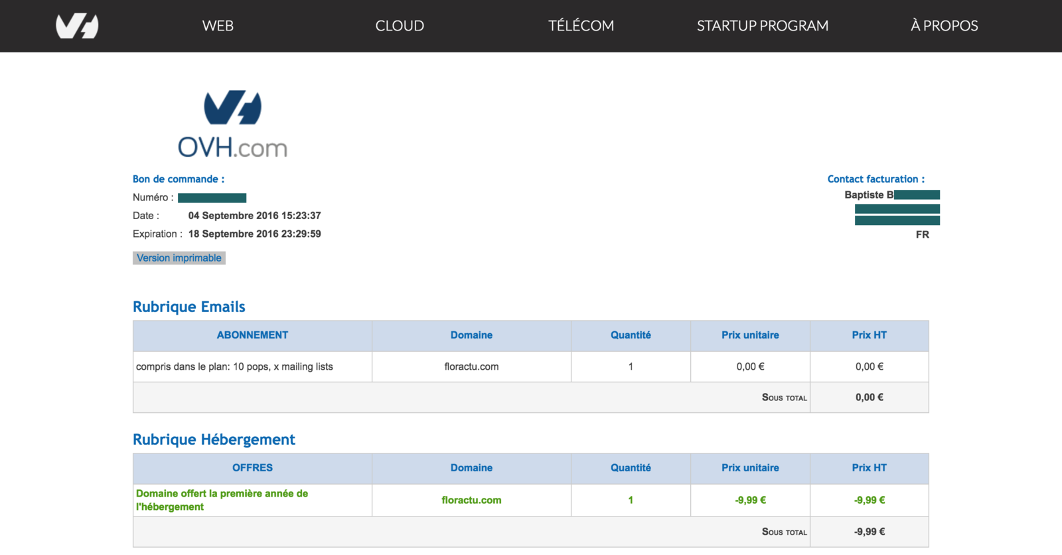
Task: Click the blue OVH.com logo
Action: point(232,124)
